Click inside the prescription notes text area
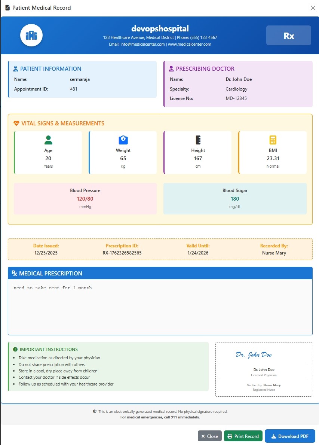Screen dimensions: 319x445 [x=160, y=307]
